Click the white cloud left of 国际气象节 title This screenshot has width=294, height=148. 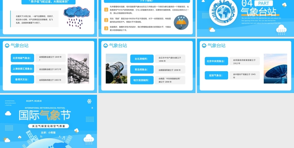coord(8,113)
